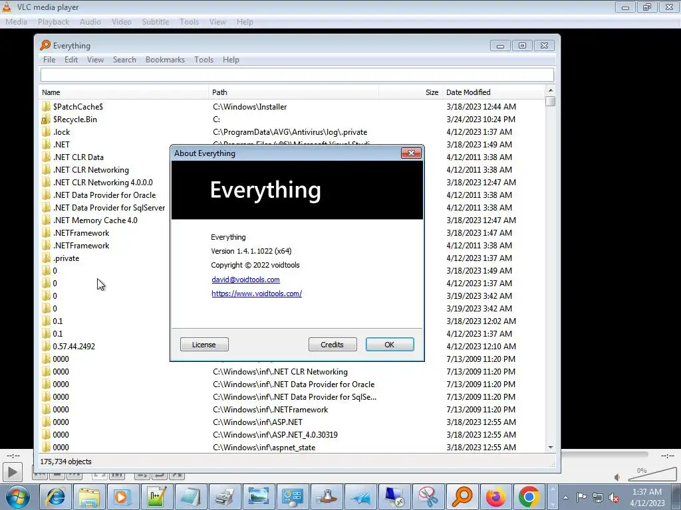Open Notepad++ from the taskbar
This screenshot has height=510, width=681.
(156, 497)
